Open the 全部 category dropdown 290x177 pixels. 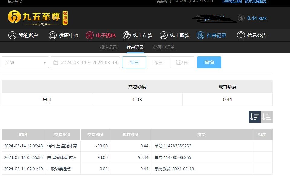[25, 62]
